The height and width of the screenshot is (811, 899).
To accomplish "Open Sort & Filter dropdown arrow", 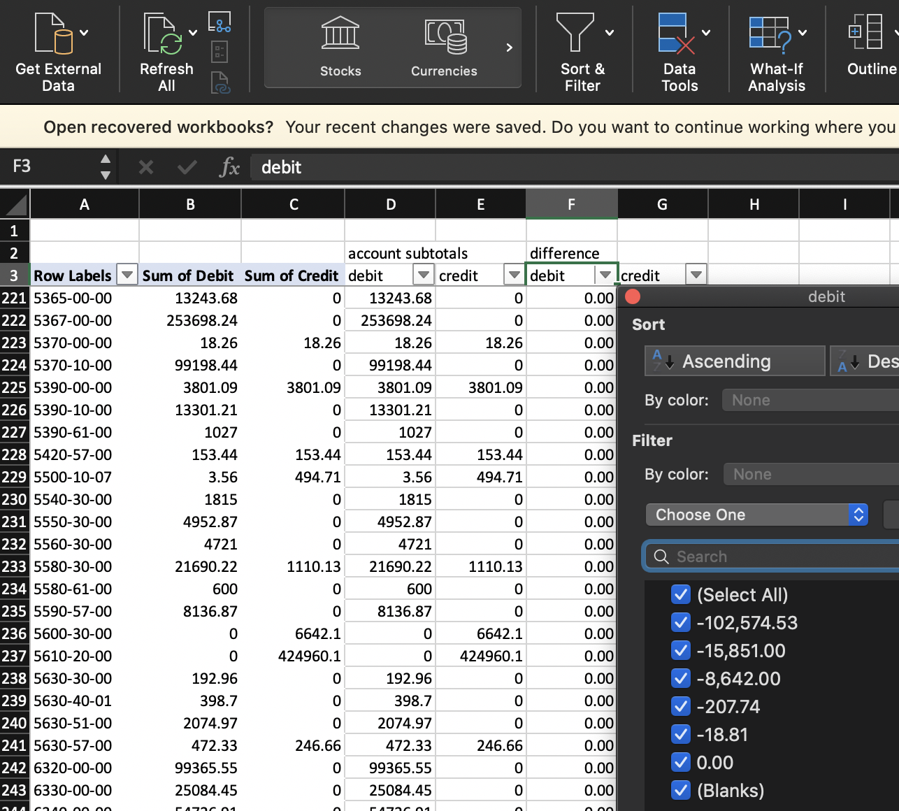I will (610, 32).
